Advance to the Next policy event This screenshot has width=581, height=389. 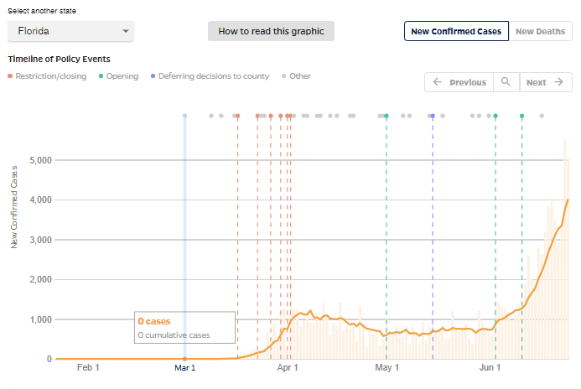tap(546, 82)
